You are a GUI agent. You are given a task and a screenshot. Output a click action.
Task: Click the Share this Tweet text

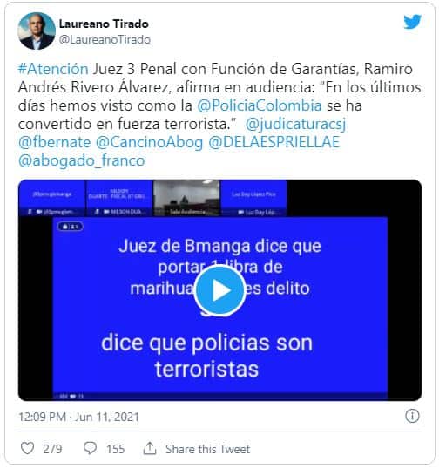pyautogui.click(x=207, y=449)
